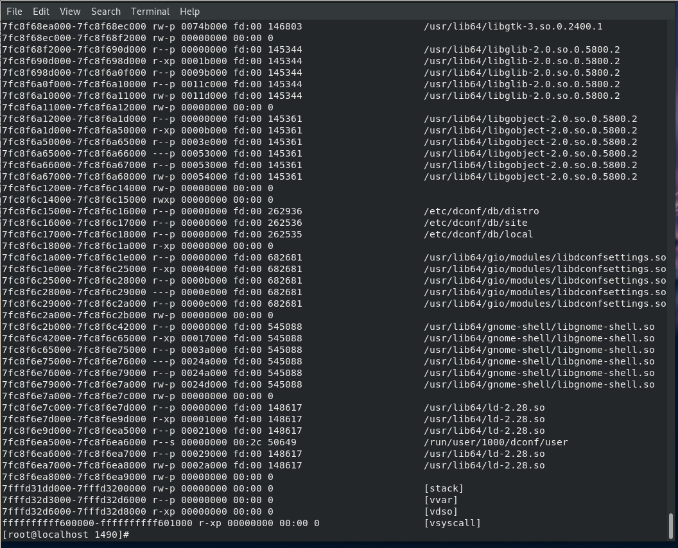Click the r--s permission entry

click(x=164, y=442)
